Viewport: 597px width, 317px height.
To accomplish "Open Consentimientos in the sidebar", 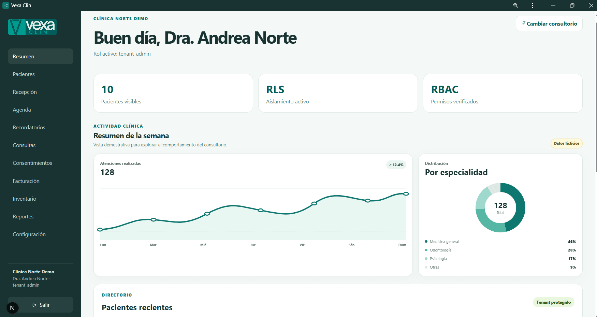I will point(41,163).
